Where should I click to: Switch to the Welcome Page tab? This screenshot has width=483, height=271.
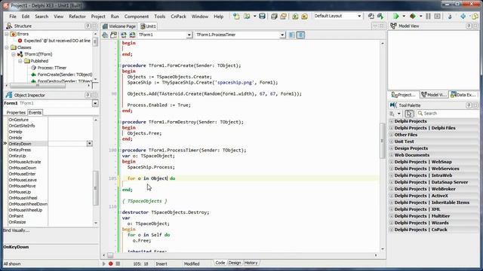coord(119,26)
